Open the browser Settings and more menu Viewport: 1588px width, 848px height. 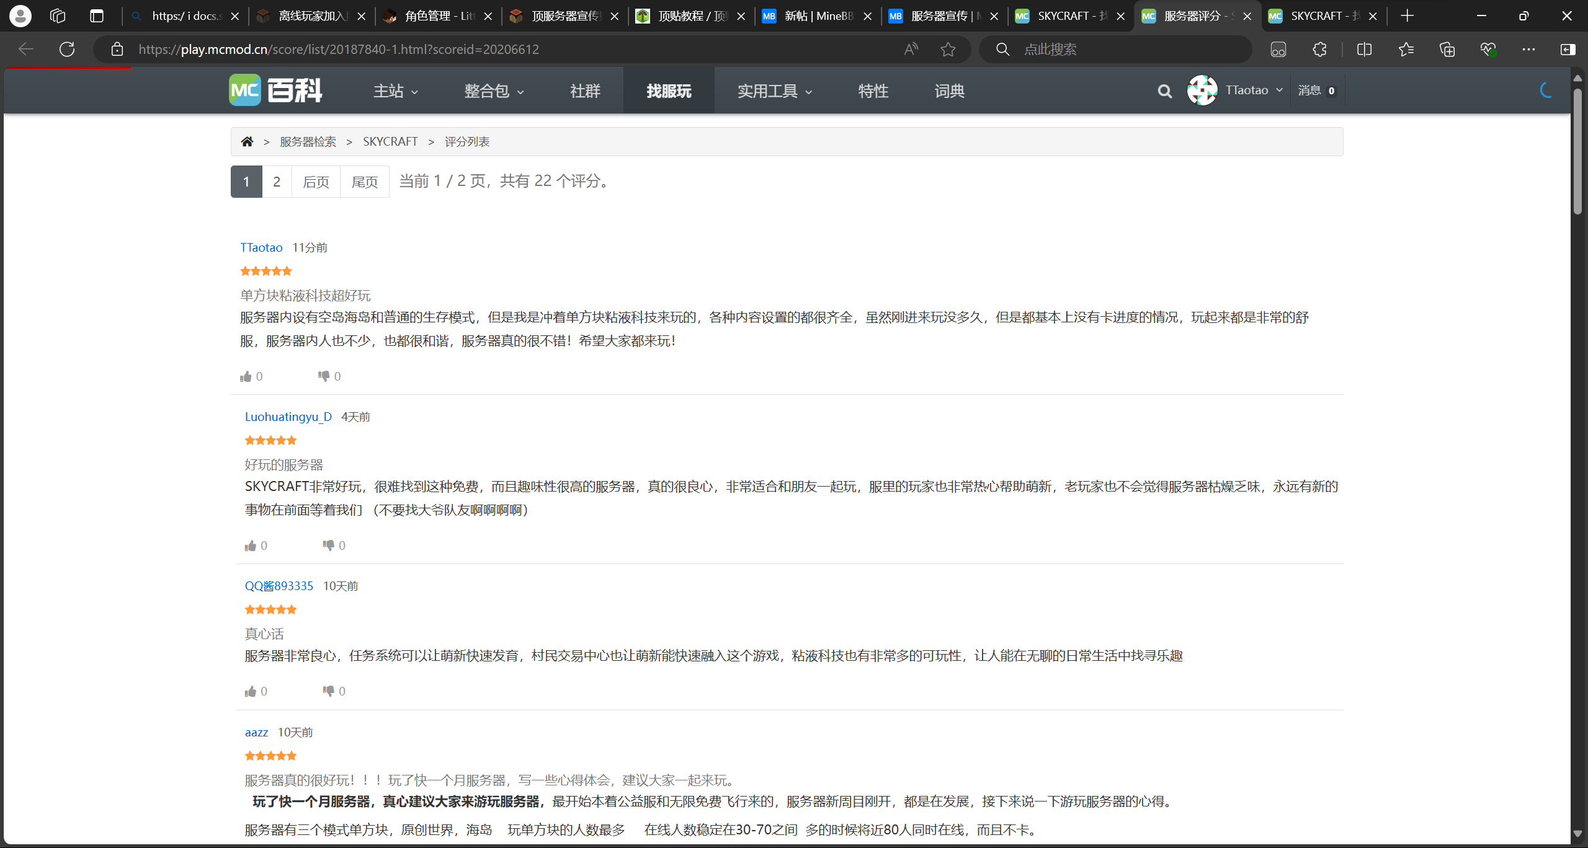[x=1528, y=49]
